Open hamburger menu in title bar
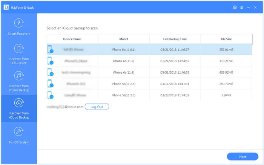This screenshot has width=264, height=165. coord(242,8)
